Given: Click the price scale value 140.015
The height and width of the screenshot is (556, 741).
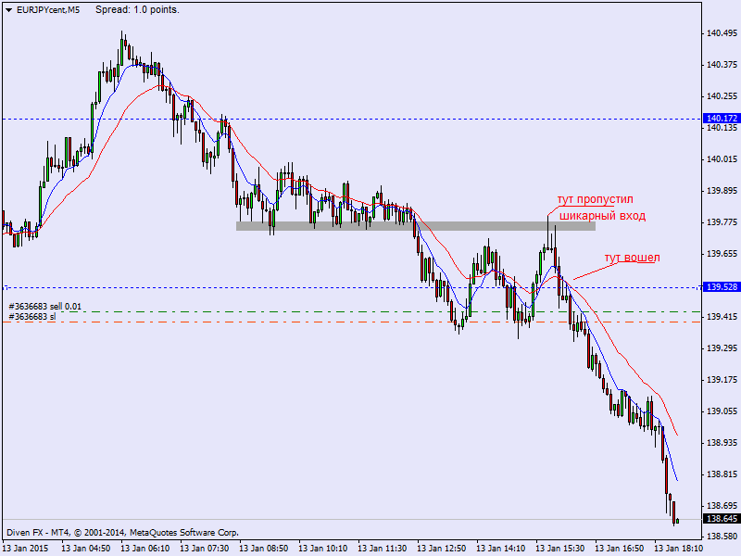Looking at the screenshot, I should coord(722,159).
